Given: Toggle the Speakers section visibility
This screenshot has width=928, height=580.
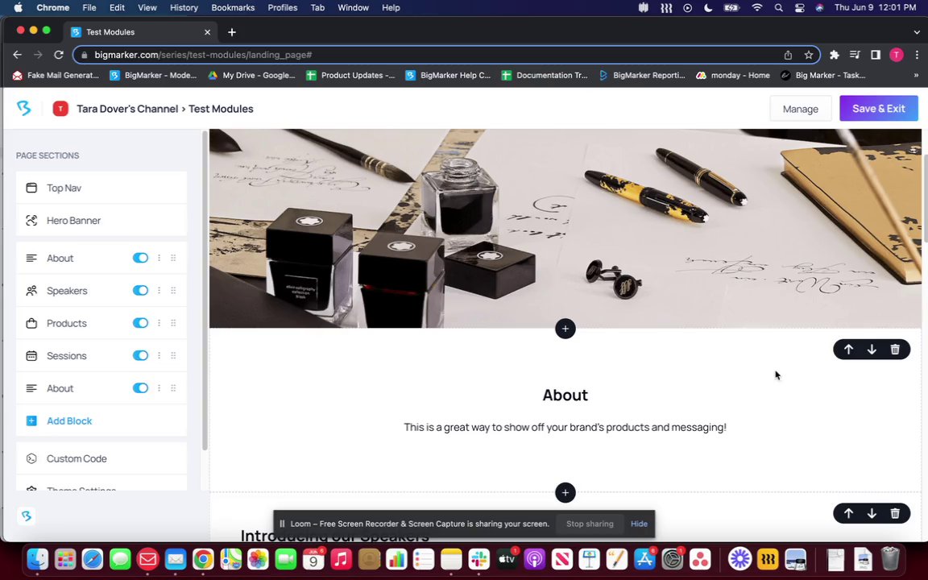Looking at the screenshot, I should tap(140, 291).
